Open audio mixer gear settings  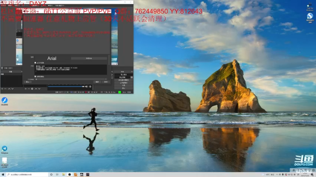90,87
